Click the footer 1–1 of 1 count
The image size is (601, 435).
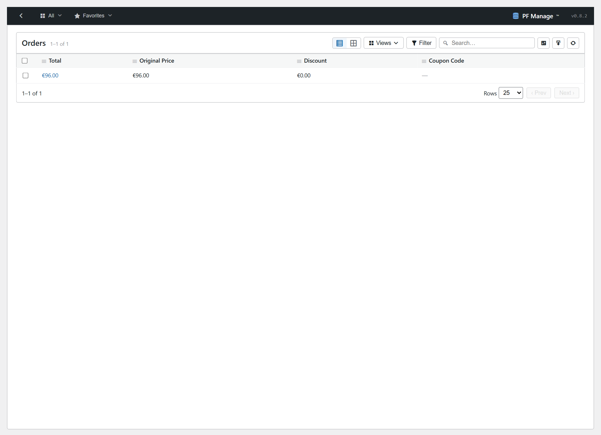click(32, 93)
